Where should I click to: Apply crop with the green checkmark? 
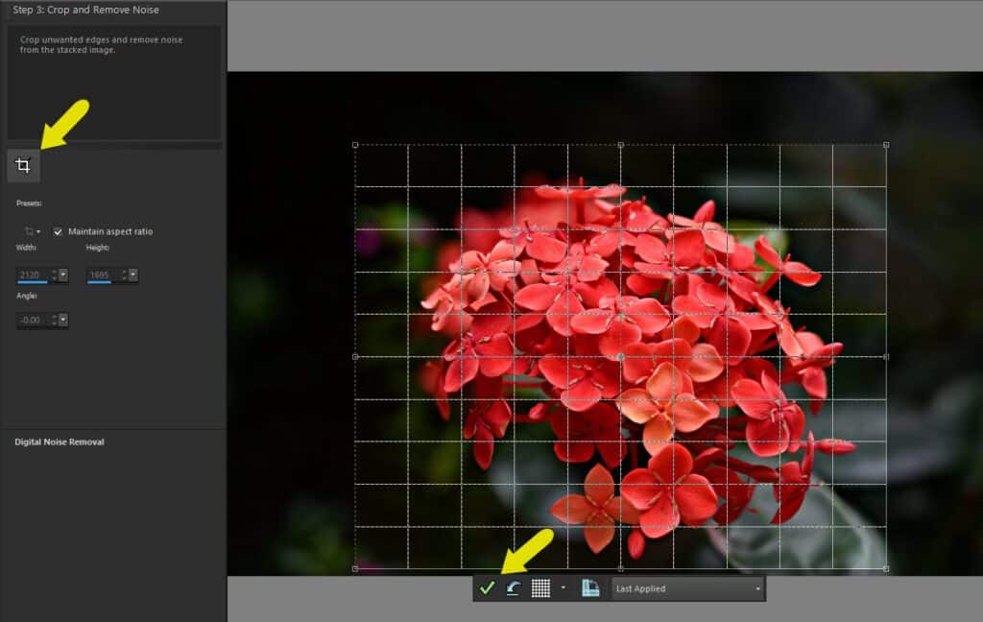tap(487, 588)
